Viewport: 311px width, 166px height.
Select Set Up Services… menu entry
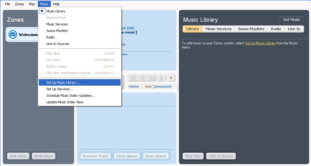pyautogui.click(x=80, y=89)
